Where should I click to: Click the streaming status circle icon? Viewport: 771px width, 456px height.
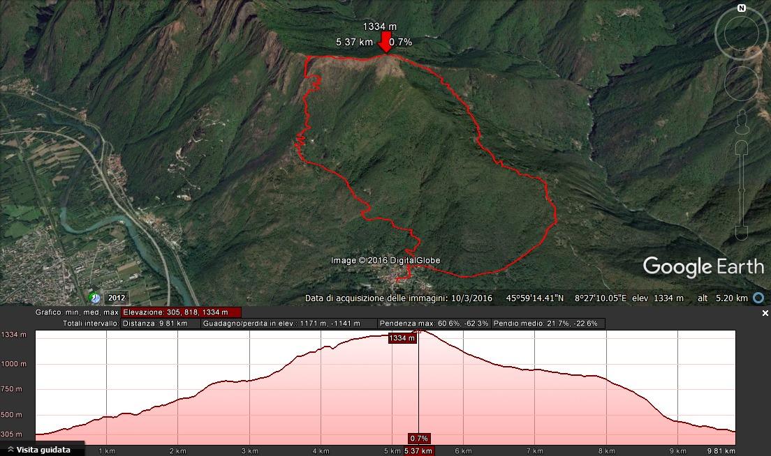tap(758, 298)
